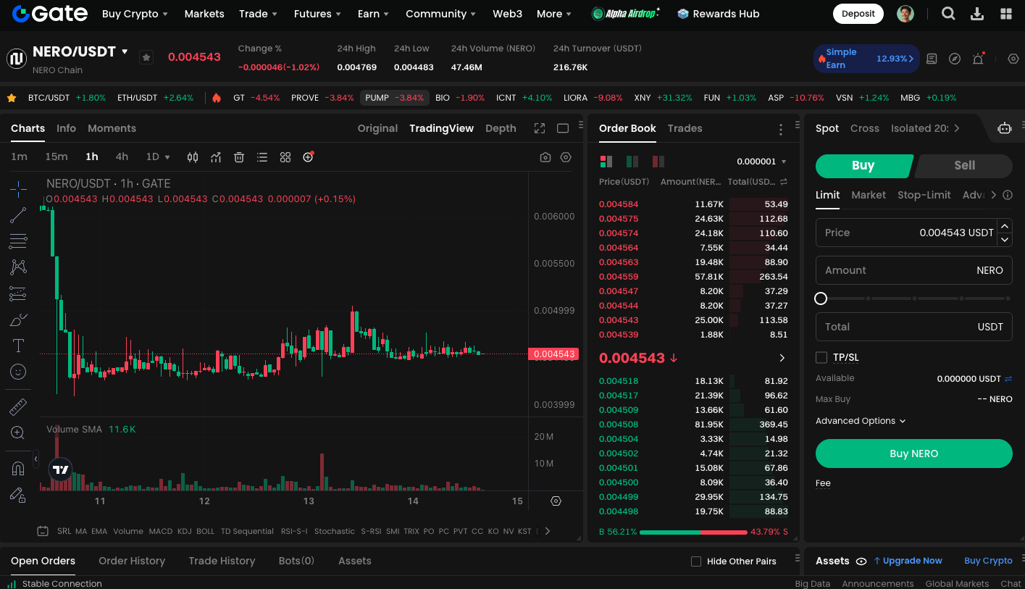Select the Stop-Limit order type
The width and height of the screenshot is (1025, 589).
point(924,195)
